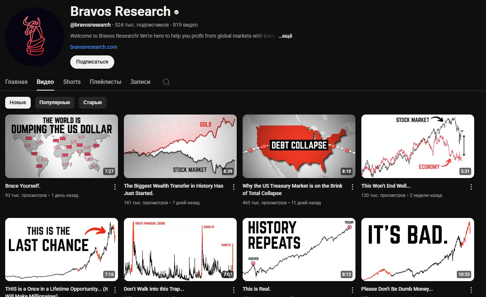Image resolution: width=486 pixels, height=297 pixels.
Task: Click '465 тыс. просмотров' view count text
Action: pyautogui.click(x=265, y=202)
